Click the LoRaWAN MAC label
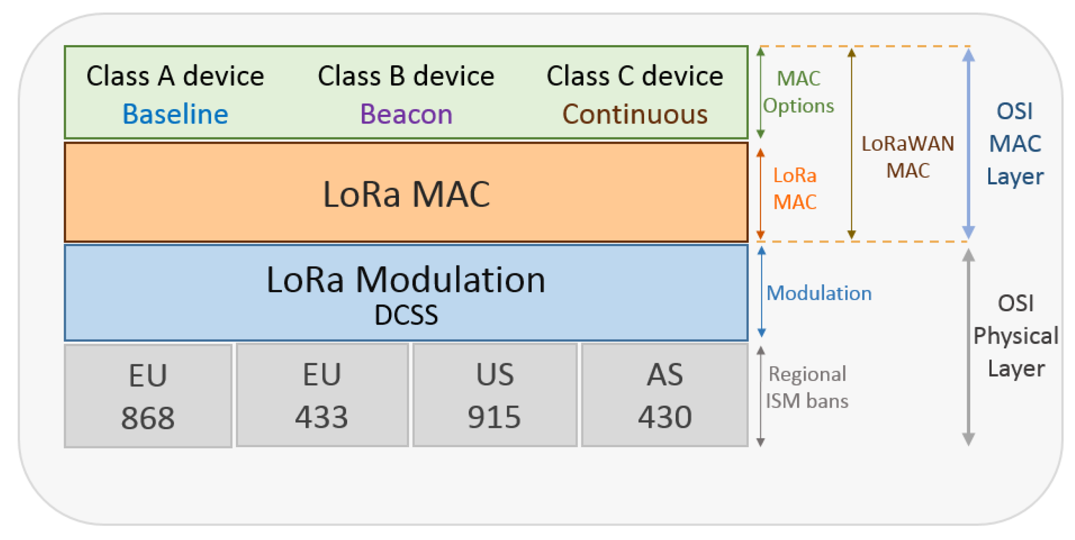Screen dimensions: 1075x540 tap(908, 157)
